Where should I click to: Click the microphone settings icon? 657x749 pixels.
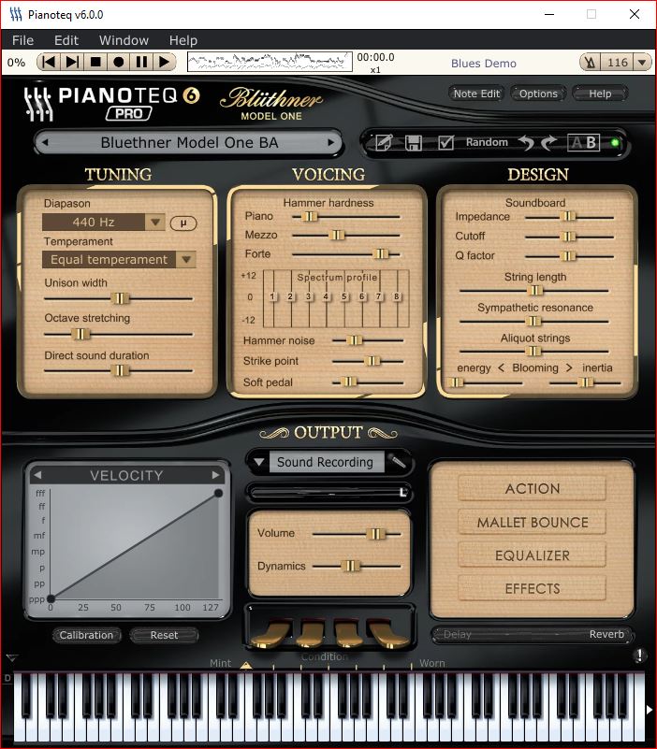pos(397,461)
